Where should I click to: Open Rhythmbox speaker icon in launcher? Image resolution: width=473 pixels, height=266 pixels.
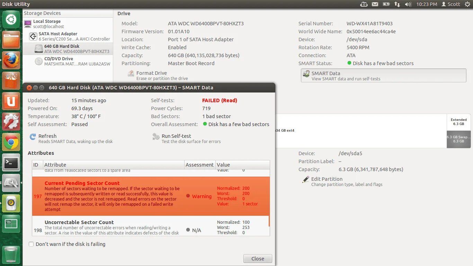[x=11, y=203]
